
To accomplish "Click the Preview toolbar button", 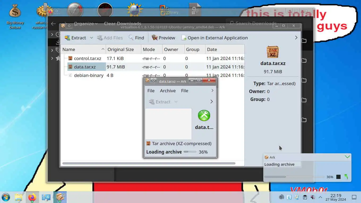I will tap(163, 38).
